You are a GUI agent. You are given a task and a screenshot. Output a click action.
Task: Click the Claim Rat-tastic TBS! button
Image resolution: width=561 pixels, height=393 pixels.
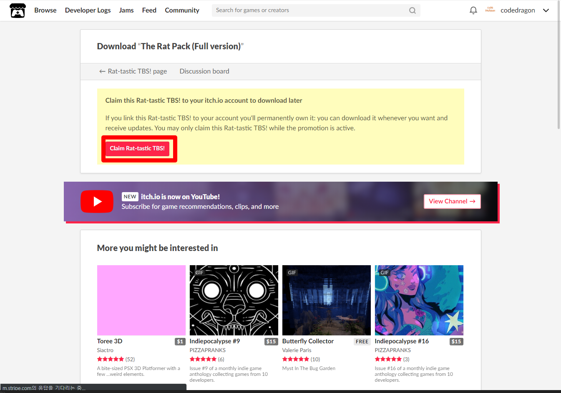pos(137,149)
